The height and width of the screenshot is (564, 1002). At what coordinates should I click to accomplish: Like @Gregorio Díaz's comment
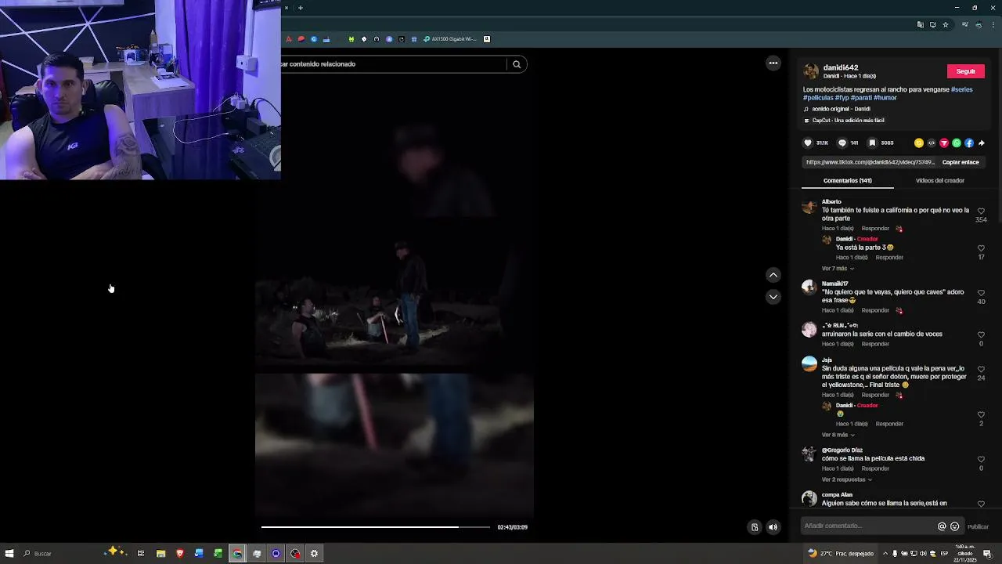pos(981,460)
